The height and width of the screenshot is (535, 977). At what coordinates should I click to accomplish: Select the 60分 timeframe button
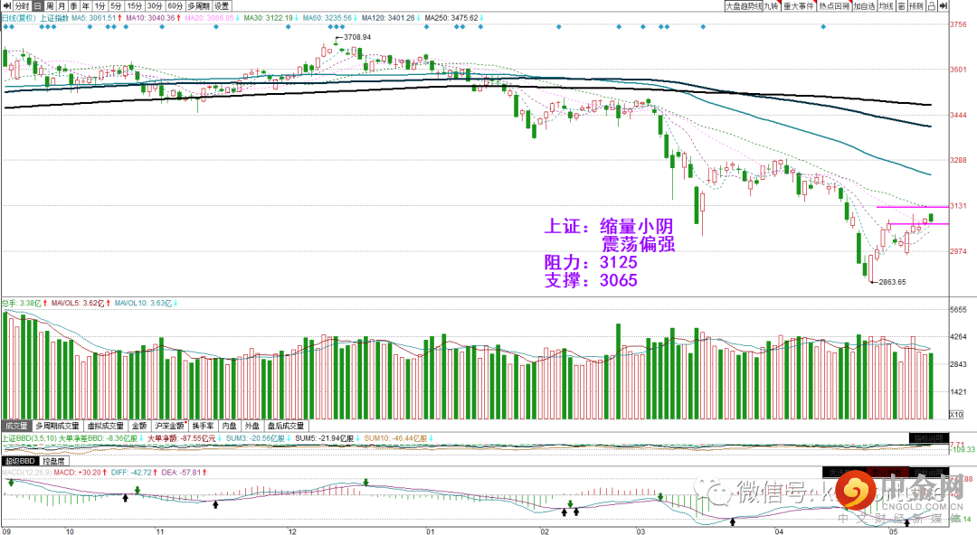click(x=175, y=5)
